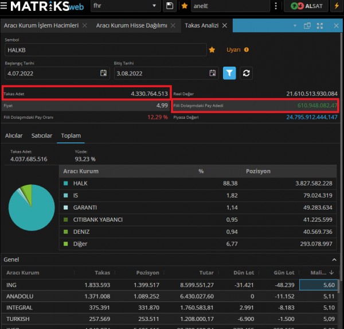Open the start date calendar picker
Image resolution: width=344 pixels, height=329 pixels.
pos(103,73)
